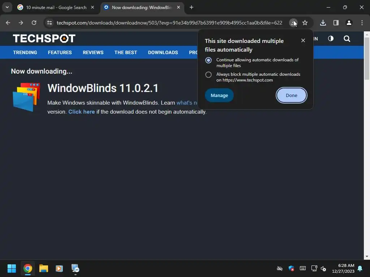This screenshot has width=370, height=277.
Task: Open the REVIEWS section
Action: coord(93,53)
